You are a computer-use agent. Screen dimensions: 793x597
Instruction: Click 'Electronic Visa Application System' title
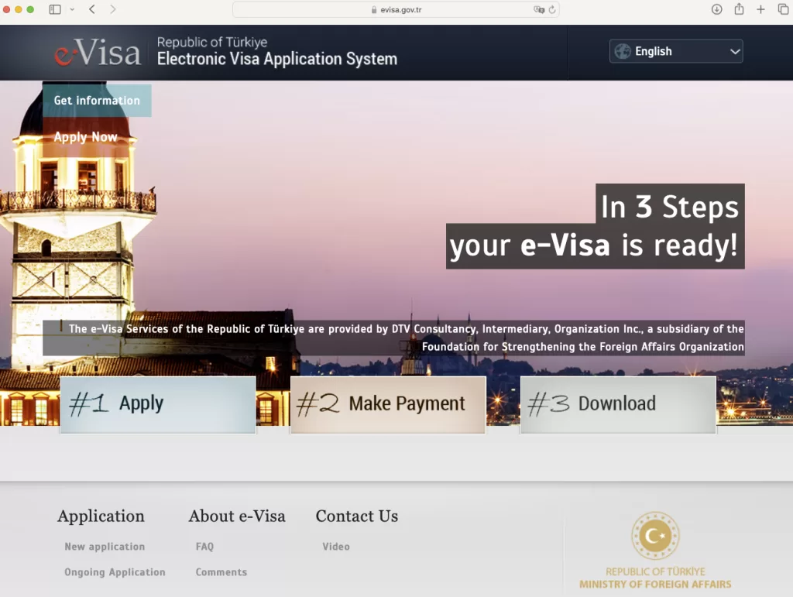click(277, 59)
